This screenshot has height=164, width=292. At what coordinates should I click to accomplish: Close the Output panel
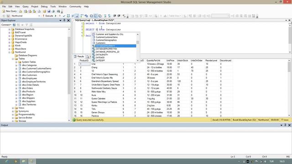point(289,125)
